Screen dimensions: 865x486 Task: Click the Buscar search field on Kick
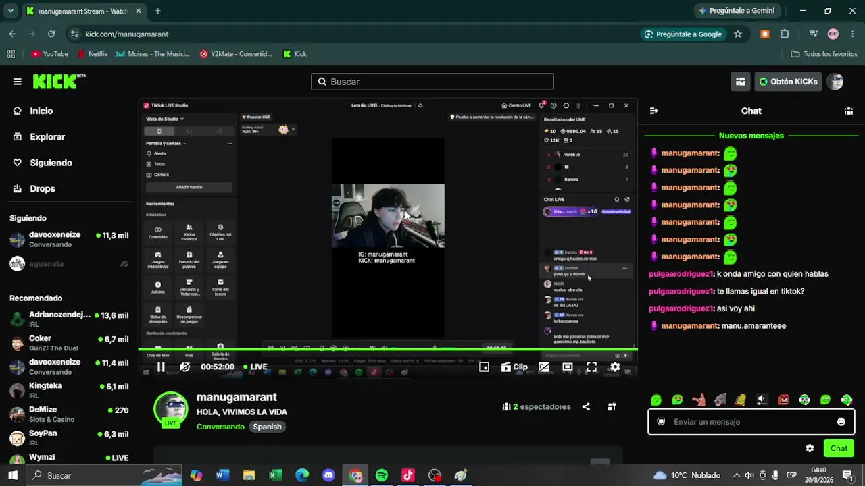click(x=432, y=82)
